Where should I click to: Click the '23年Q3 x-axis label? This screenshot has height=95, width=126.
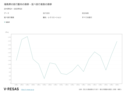coord(117,85)
